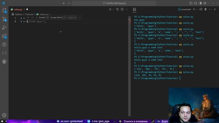Viewport: 219px width, 123px height.
Task: Open the Source Control view
Action: pyautogui.click(x=4, y=19)
